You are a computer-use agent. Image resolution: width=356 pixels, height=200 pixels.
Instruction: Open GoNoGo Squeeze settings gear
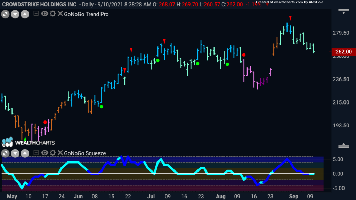pyautogui.click(x=53, y=153)
